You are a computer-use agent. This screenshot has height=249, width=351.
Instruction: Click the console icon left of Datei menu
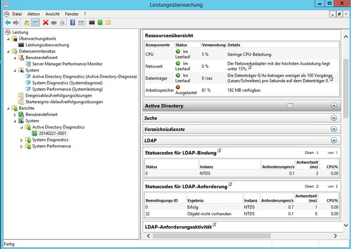click(7, 14)
